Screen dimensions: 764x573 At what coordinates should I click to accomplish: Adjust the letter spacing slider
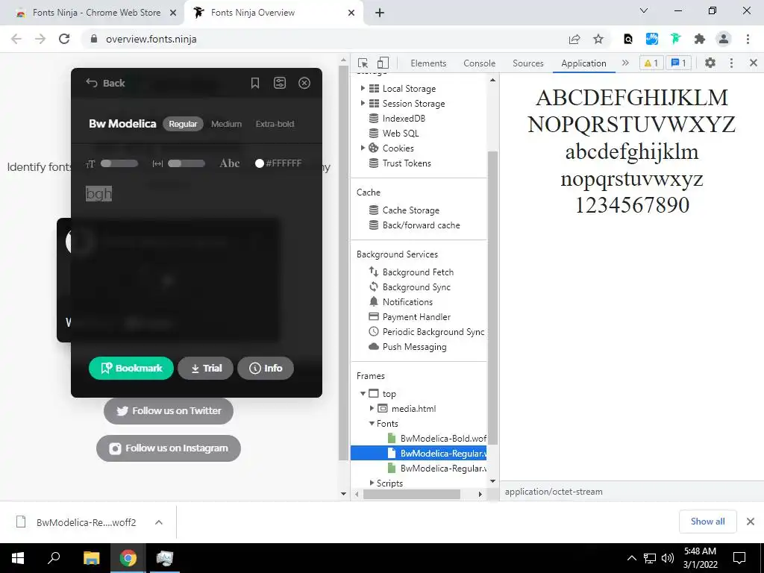[x=187, y=163]
